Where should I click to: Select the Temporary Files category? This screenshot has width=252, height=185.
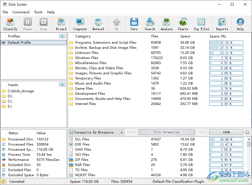point(88,78)
